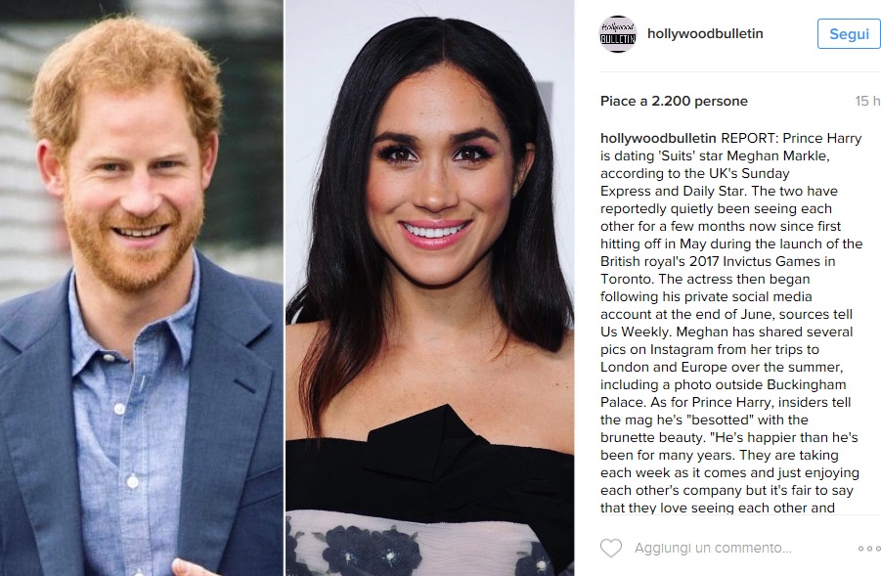Screen dimensions: 881x576
Task: Open the three-dots more options menu
Action: coord(869,549)
